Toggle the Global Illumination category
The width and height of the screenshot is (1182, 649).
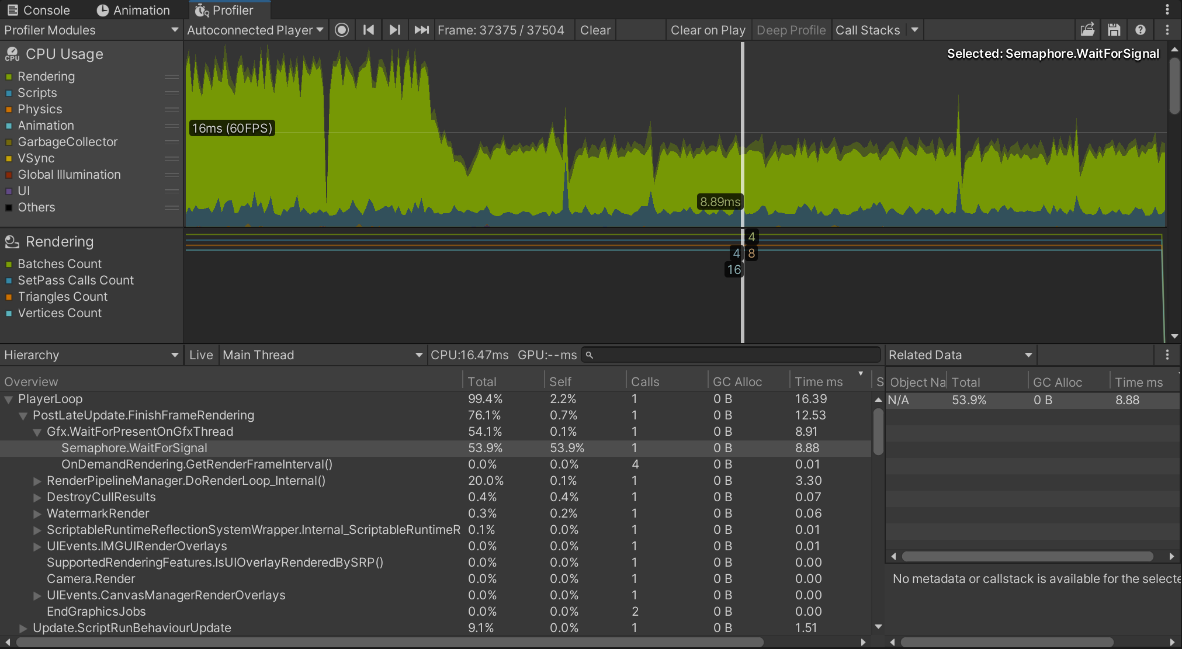click(9, 175)
